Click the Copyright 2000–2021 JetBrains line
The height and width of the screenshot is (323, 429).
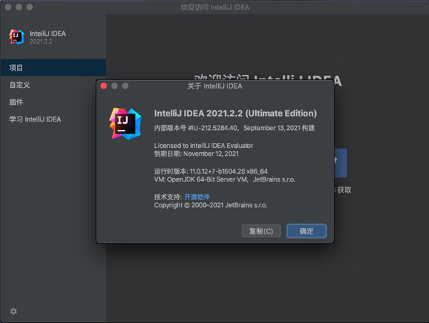point(210,205)
